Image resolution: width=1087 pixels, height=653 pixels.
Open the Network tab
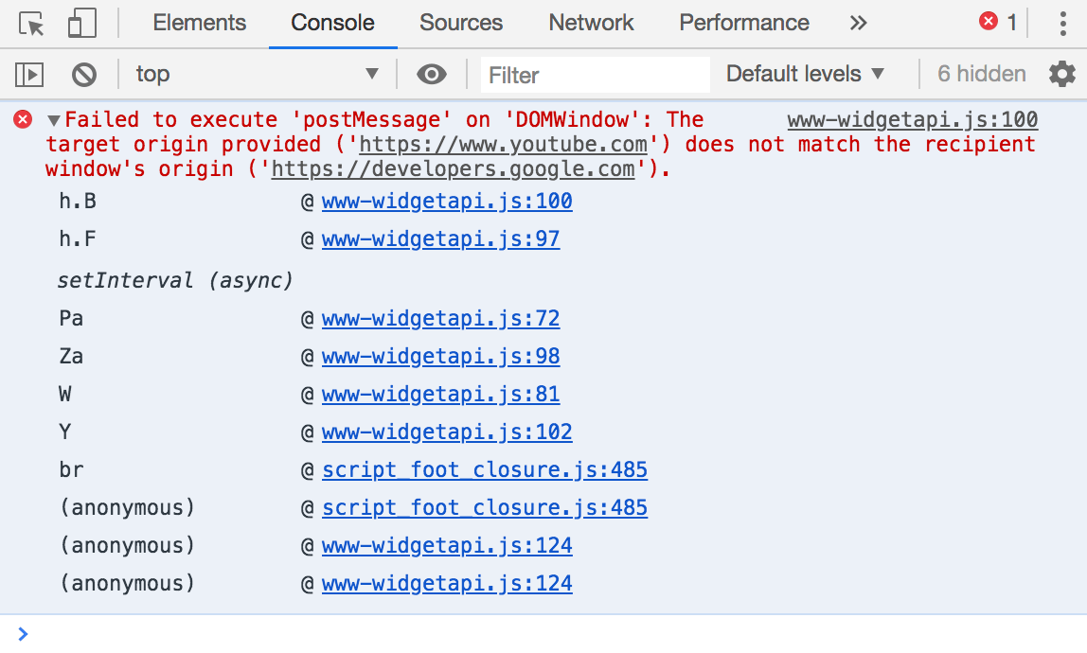[590, 22]
